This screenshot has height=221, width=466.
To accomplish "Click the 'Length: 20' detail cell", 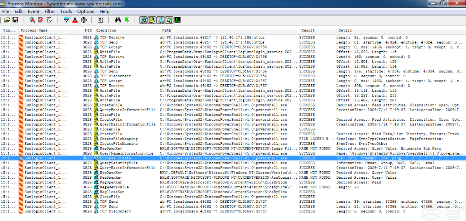I will click(x=348, y=187).
